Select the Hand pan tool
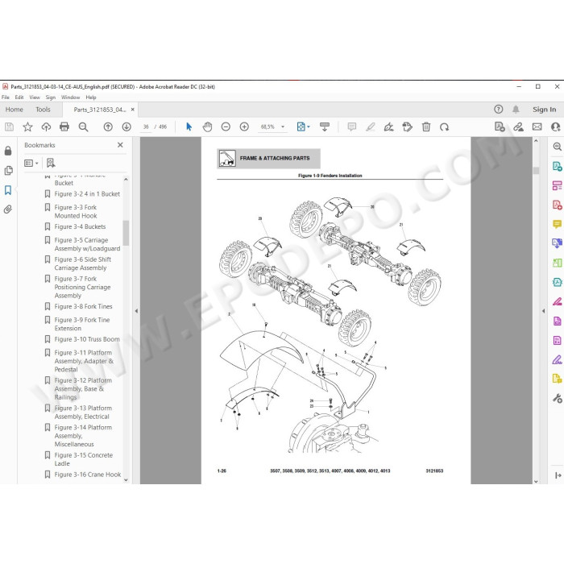 point(207,127)
